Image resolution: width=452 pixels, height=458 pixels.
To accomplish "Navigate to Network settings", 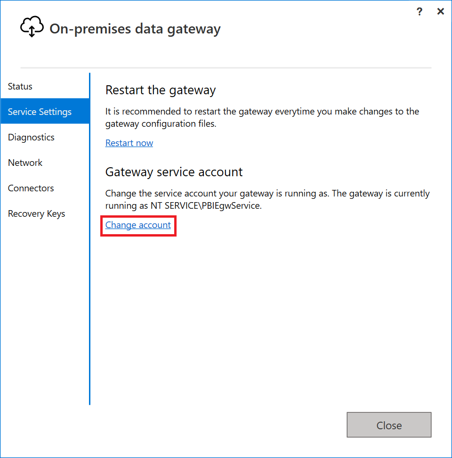I will (x=25, y=163).
